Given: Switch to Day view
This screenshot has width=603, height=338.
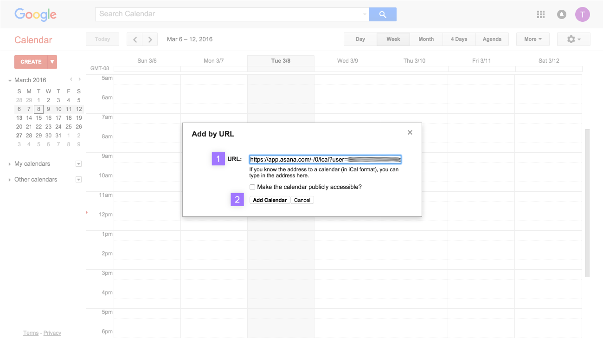Looking at the screenshot, I should coord(360,39).
